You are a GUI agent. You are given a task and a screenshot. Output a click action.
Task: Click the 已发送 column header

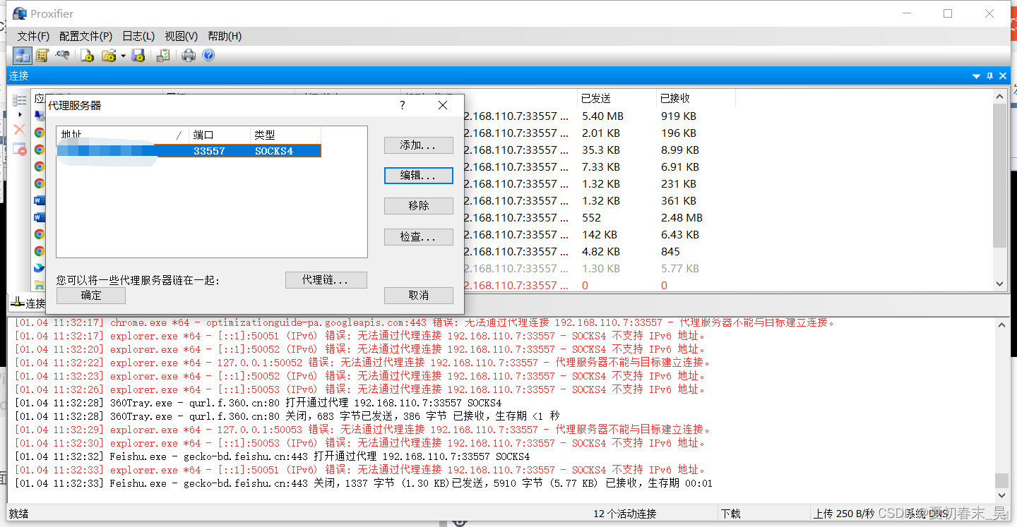pos(617,98)
